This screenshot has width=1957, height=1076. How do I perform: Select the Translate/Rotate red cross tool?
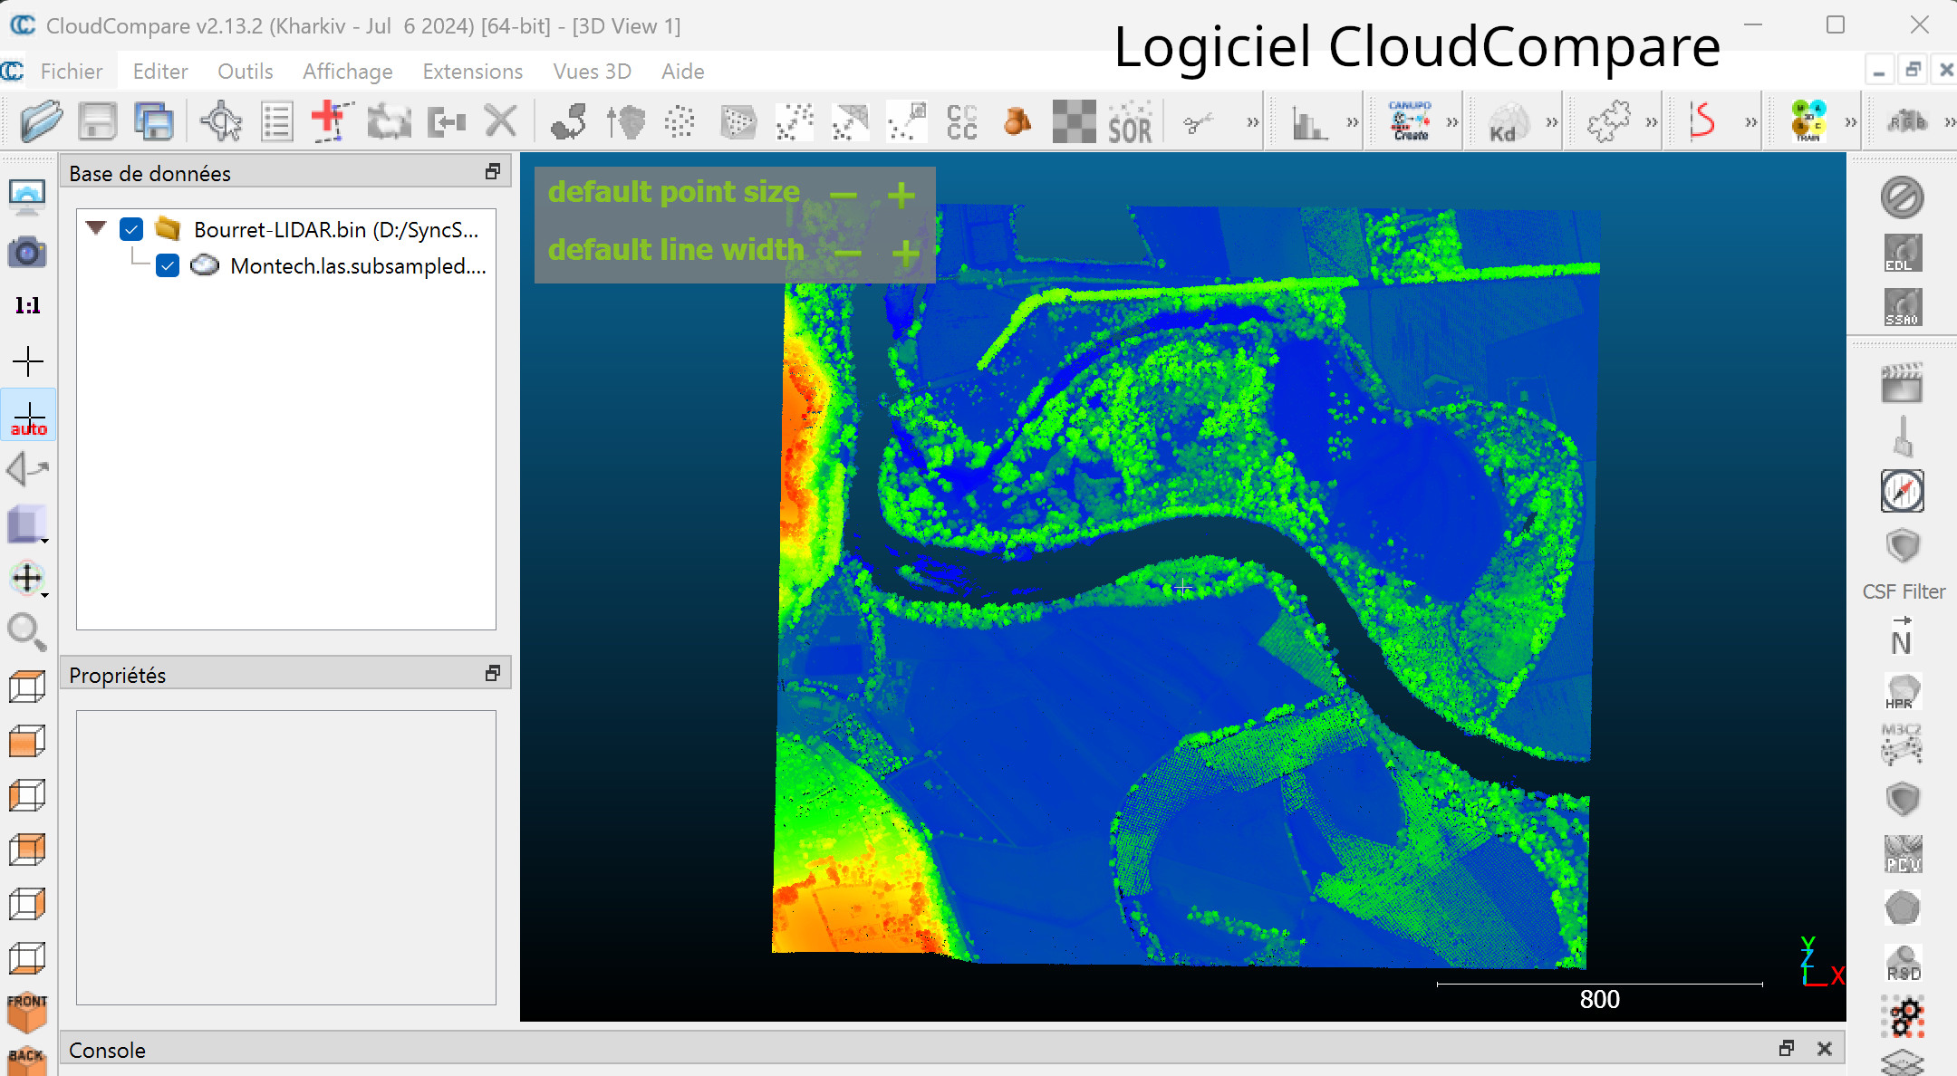tap(332, 121)
